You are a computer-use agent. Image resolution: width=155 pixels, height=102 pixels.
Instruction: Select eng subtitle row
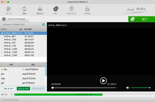[x=3, y=78]
